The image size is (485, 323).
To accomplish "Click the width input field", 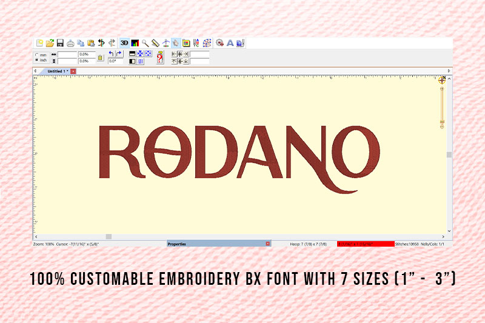I will (x=67, y=55).
